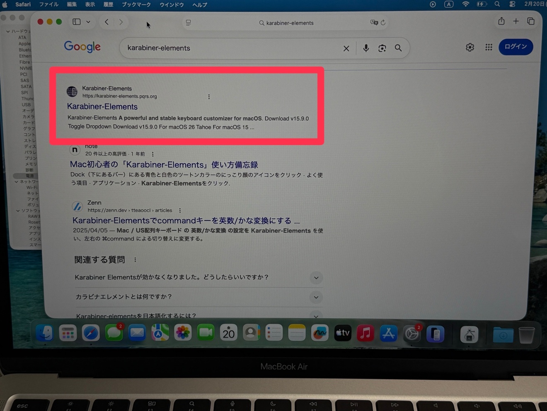Open the Google apps grid
Viewport: 547px width, 411px height.
489,47
